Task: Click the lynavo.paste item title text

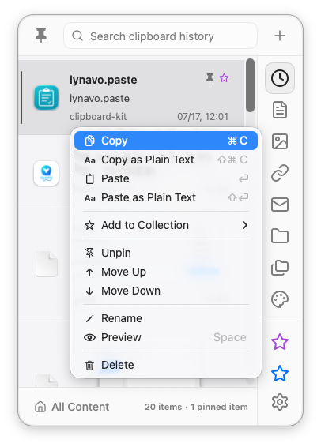Action: 104,80
